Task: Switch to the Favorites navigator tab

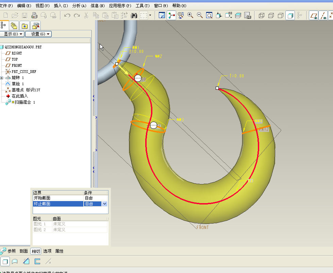Action: click(24, 26)
